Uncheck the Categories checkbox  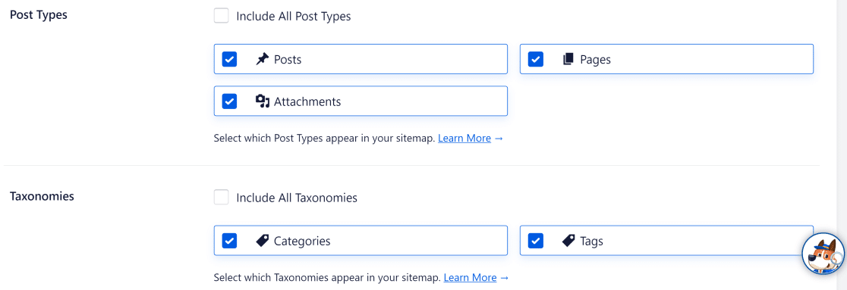tap(229, 241)
